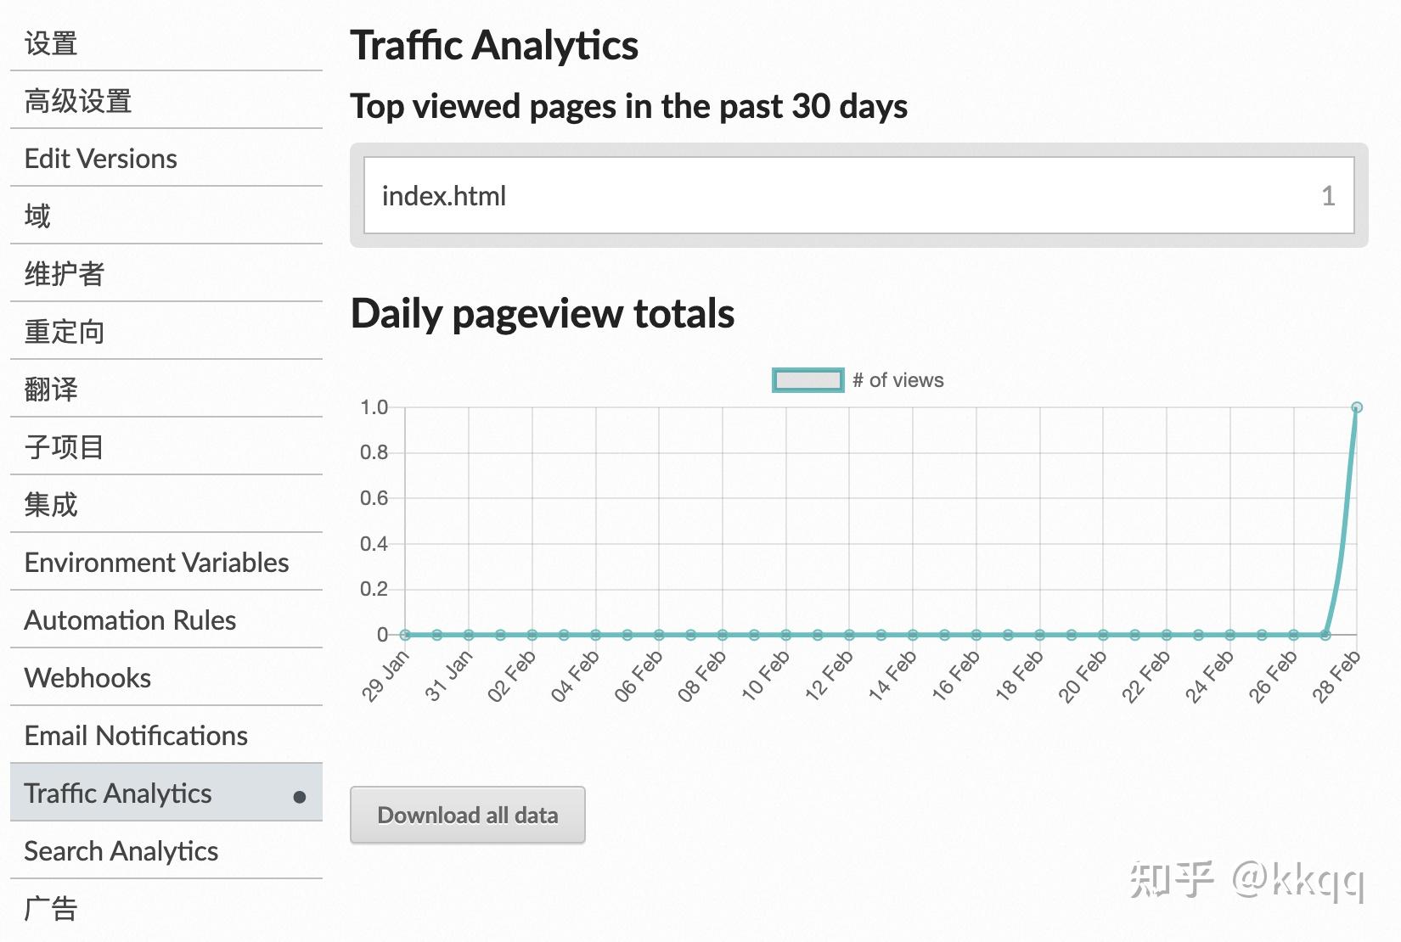Click the 28 Feb peak data point
The image size is (1401, 942).
point(1357,407)
